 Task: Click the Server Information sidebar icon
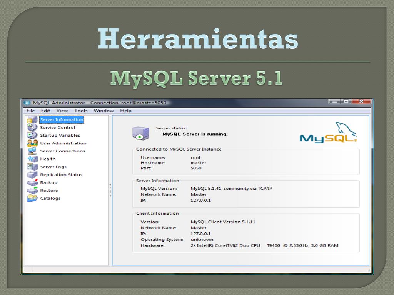32,120
